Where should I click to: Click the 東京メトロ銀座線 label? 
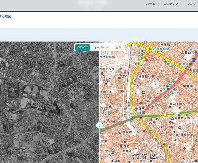click(164, 98)
